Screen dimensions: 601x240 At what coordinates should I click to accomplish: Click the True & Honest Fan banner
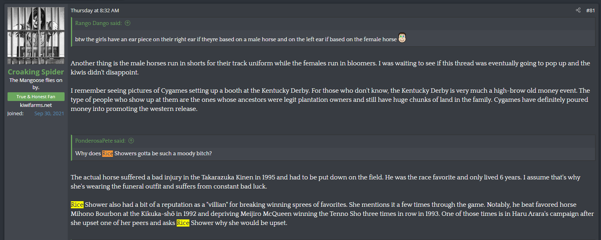tap(36, 97)
